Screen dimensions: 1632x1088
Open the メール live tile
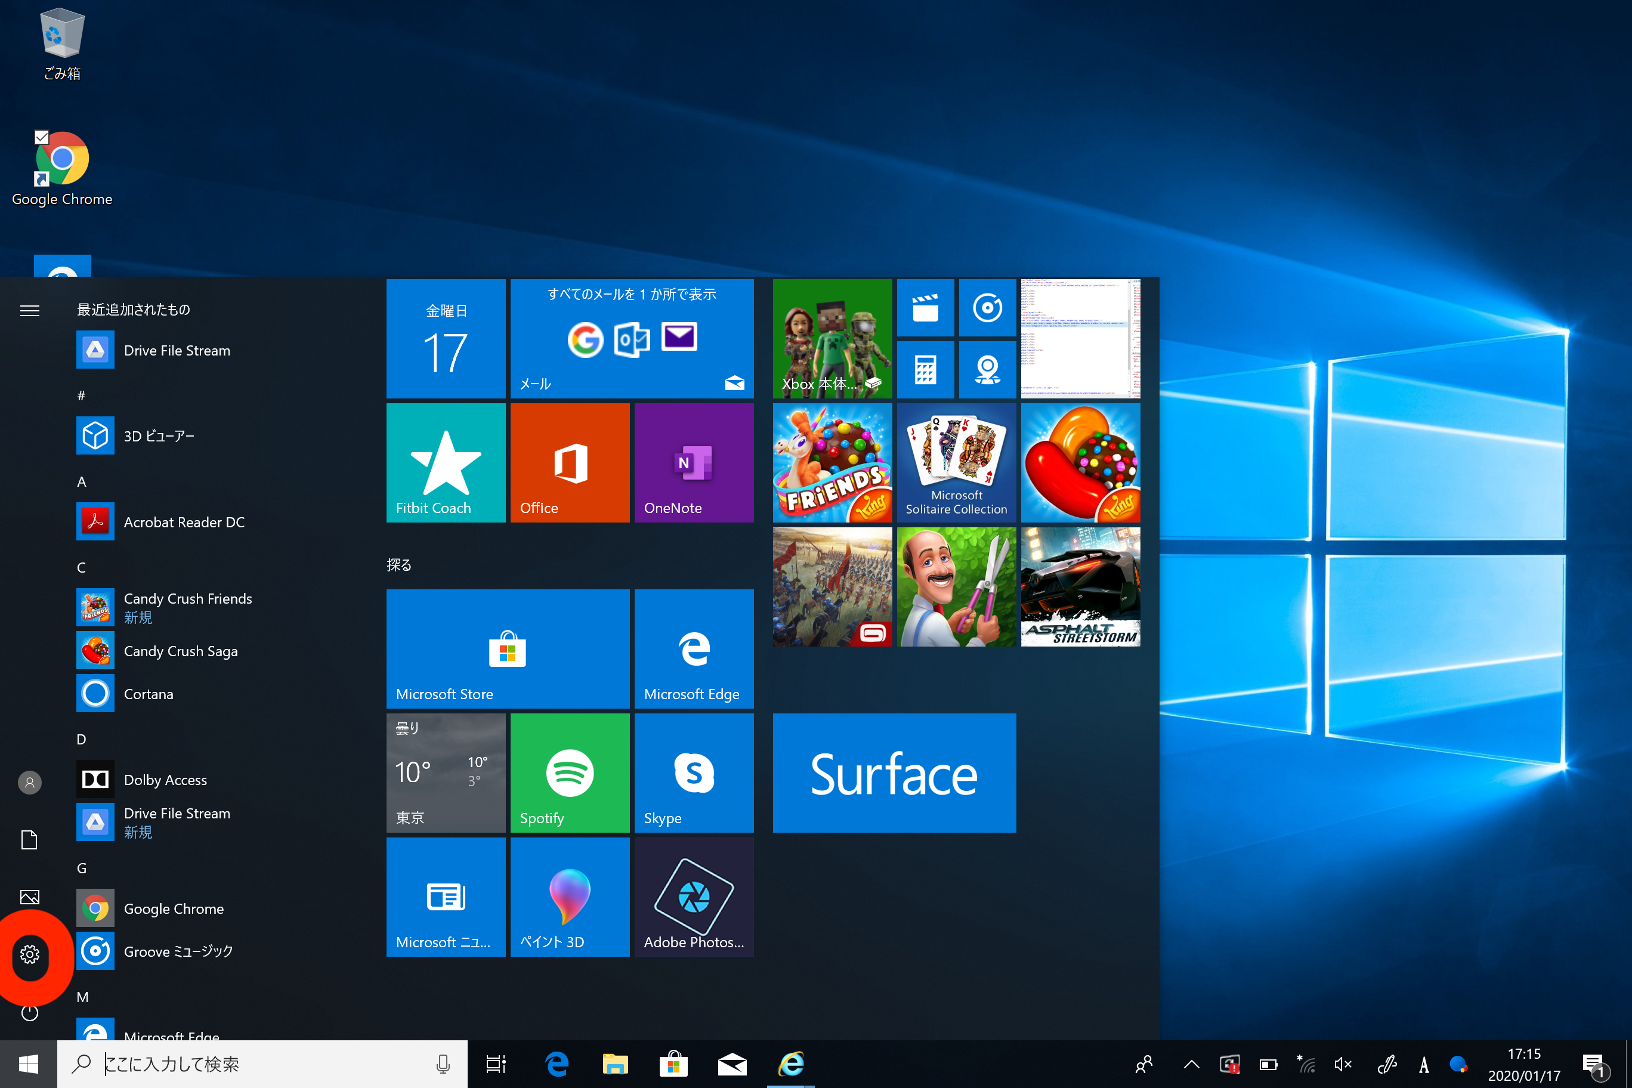click(632, 339)
